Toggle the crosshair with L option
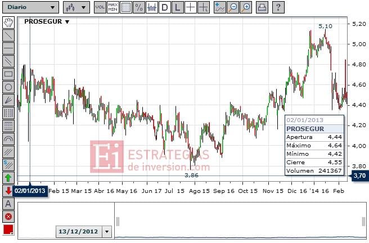This screenshot has width=369, height=243. [204, 7]
